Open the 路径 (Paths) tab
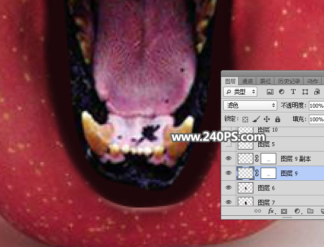Image resolution: width=324 pixels, height=247 pixels. (266, 81)
